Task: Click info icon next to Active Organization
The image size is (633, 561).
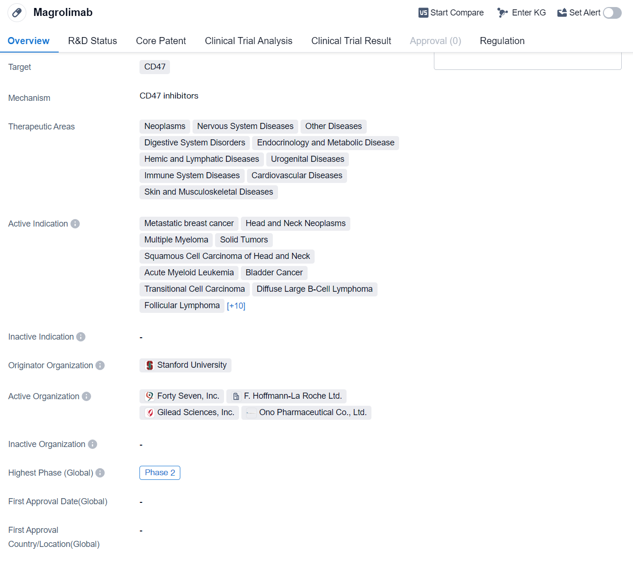Action: pos(86,396)
